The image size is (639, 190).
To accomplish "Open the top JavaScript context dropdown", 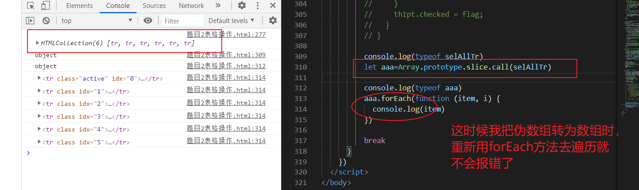I will point(97,20).
